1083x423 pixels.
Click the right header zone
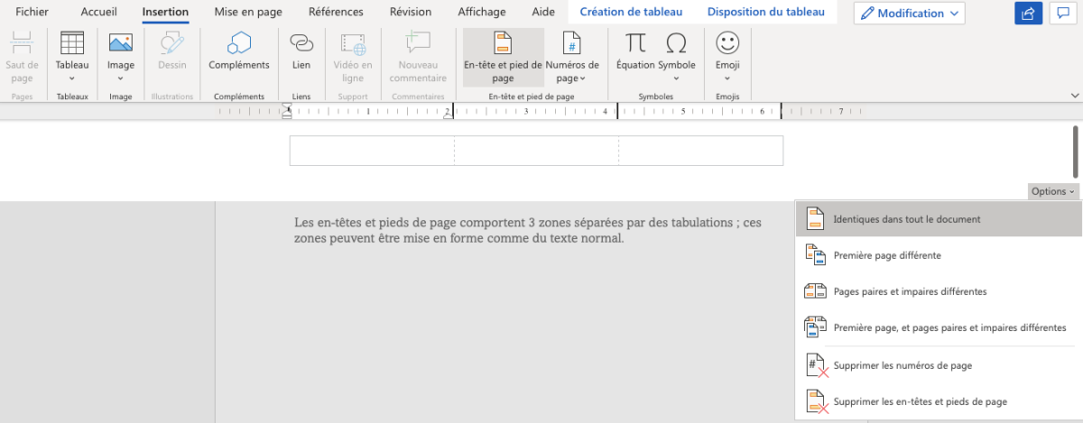[700, 151]
